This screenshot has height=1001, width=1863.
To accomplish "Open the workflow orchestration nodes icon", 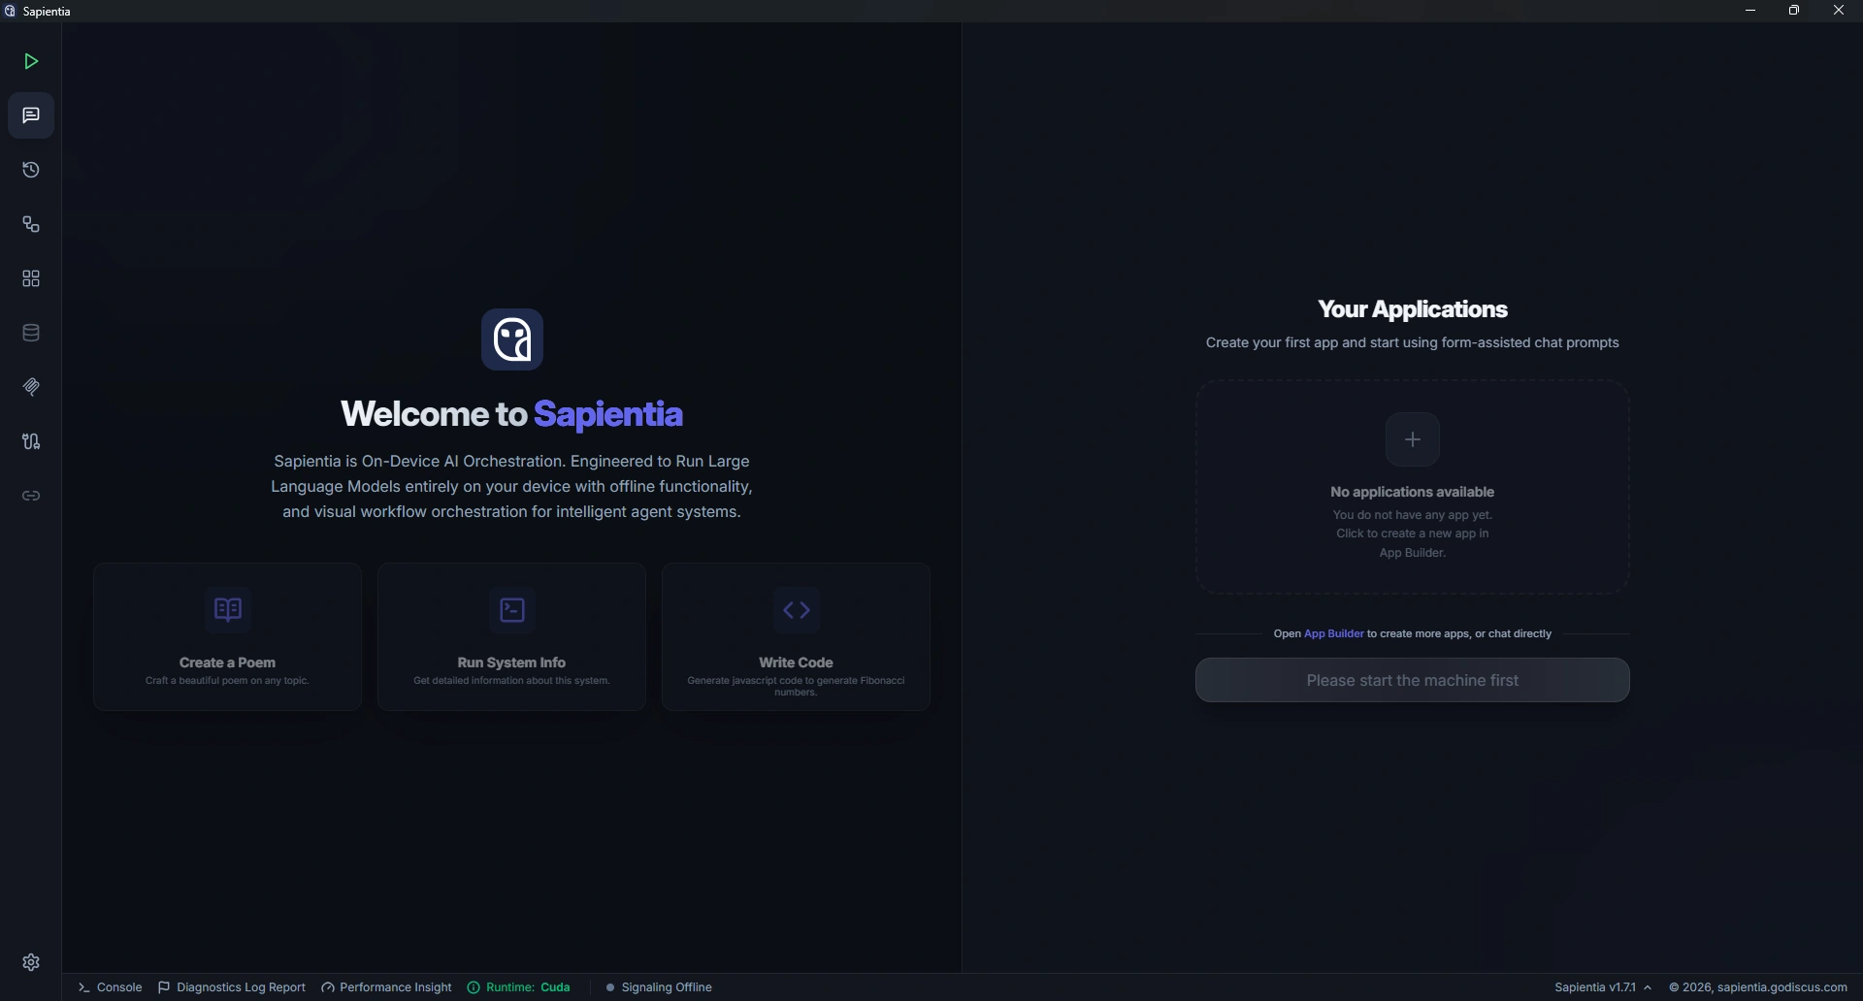I will [30, 224].
